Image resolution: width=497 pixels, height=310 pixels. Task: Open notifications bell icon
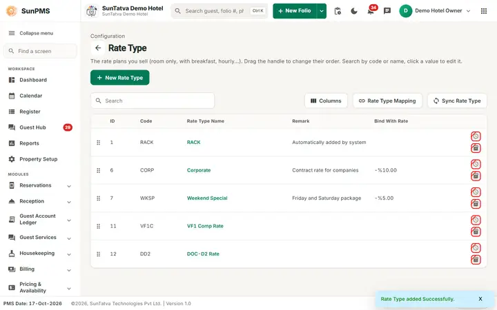click(x=371, y=11)
